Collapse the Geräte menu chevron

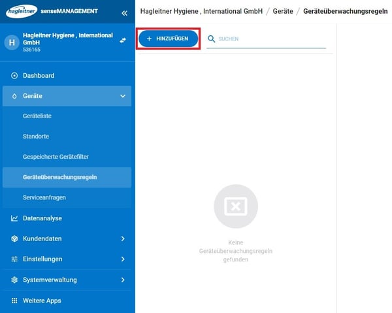123,96
